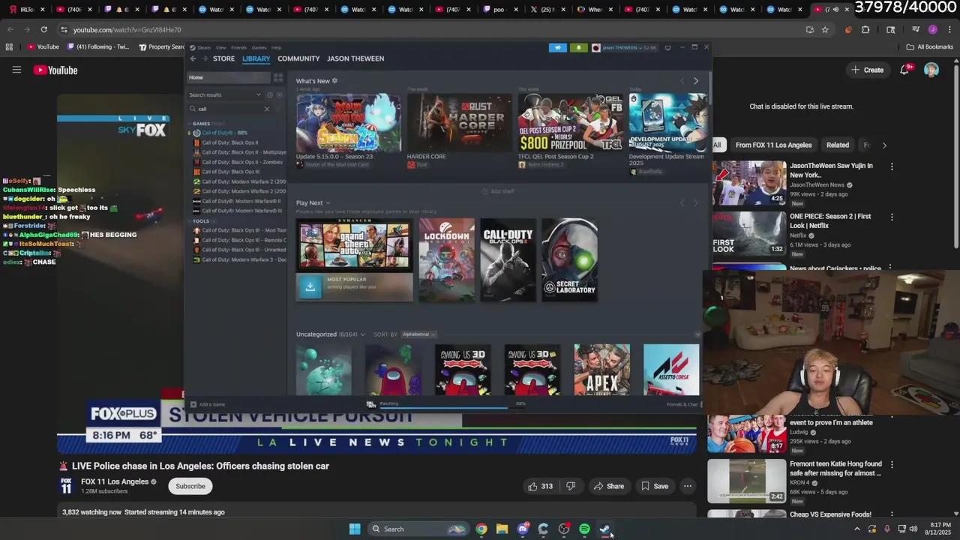Open Assetto Corsa game cover
This screenshot has height=540, width=960.
671,369
